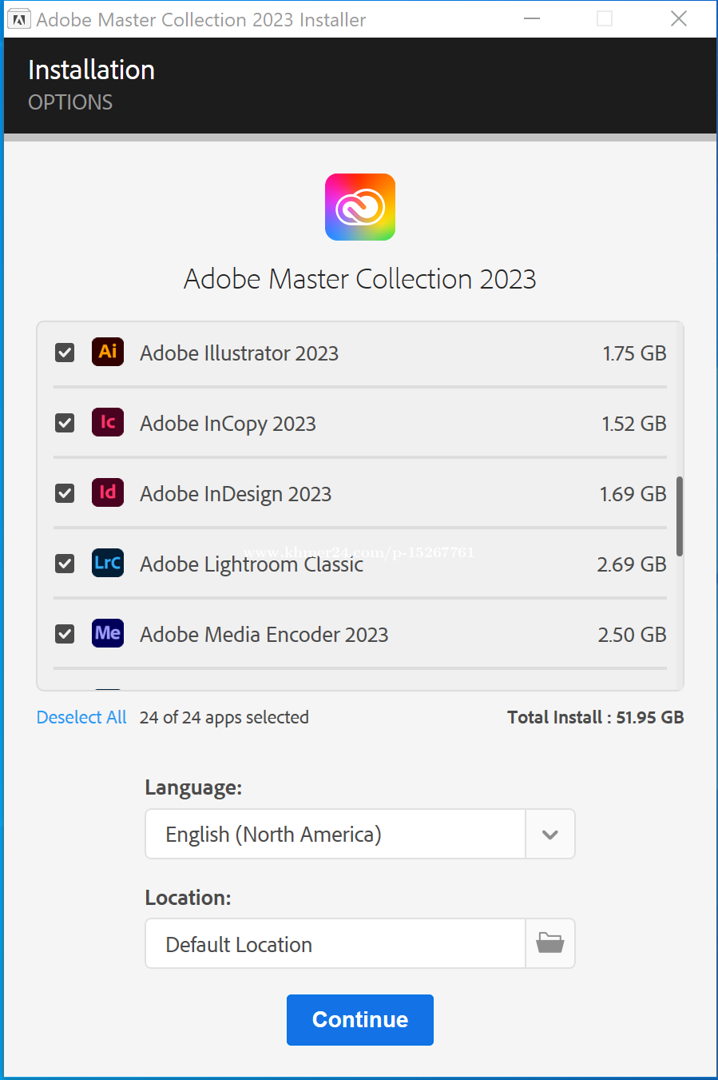Uncheck Adobe InCopy 2023 checkbox
The height and width of the screenshot is (1080, 718).
click(x=65, y=423)
